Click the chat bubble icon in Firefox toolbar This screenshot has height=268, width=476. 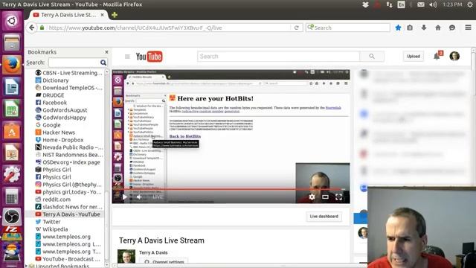[x=452, y=28]
